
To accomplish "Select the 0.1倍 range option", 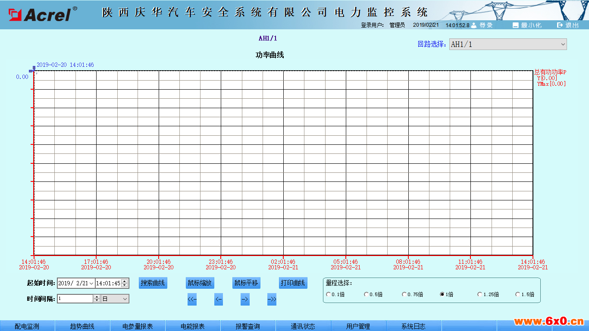I will 329,294.
